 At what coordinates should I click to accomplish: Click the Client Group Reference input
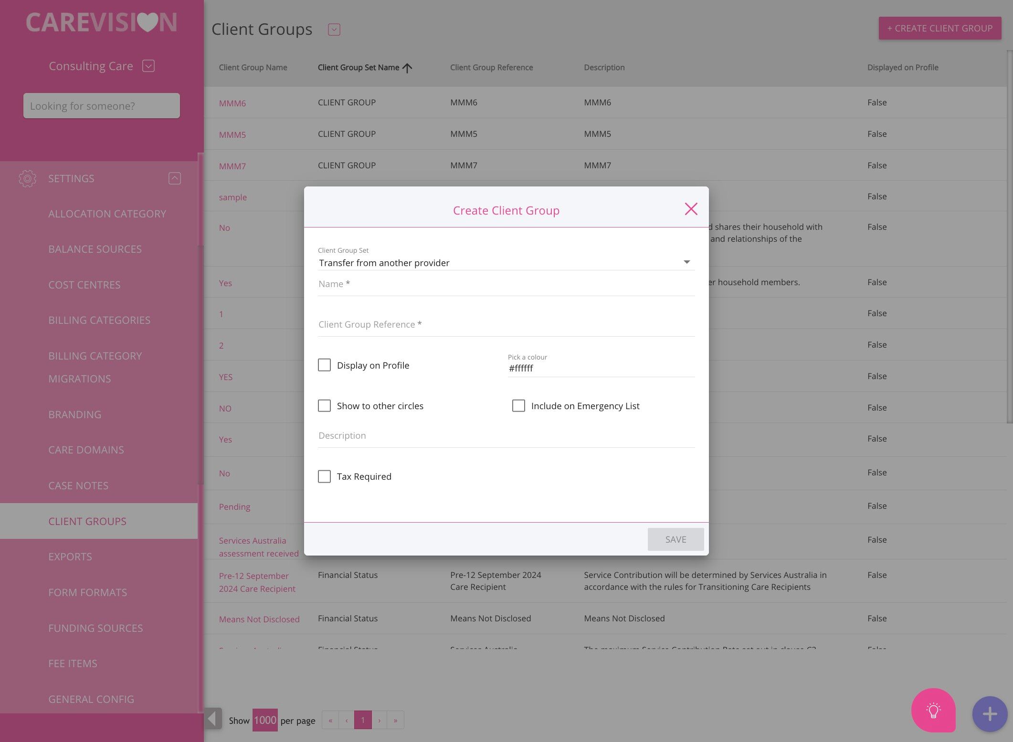coord(506,325)
